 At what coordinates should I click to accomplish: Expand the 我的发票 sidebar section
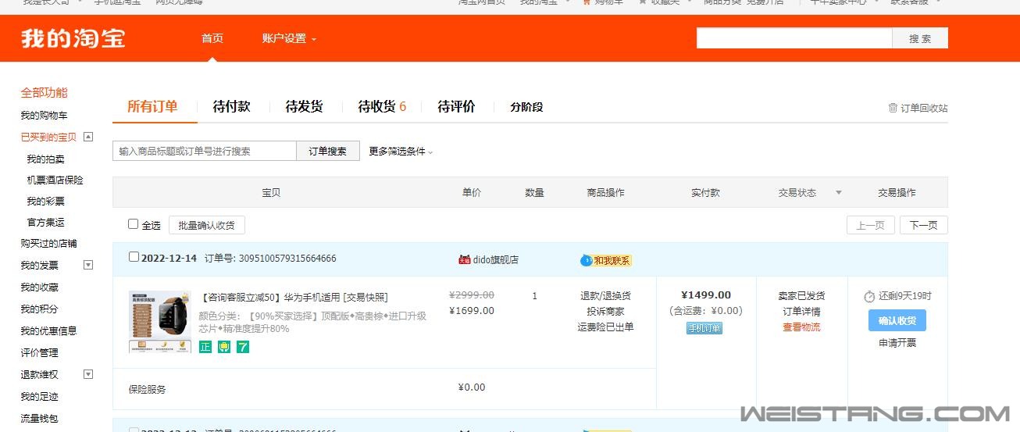[x=88, y=265]
